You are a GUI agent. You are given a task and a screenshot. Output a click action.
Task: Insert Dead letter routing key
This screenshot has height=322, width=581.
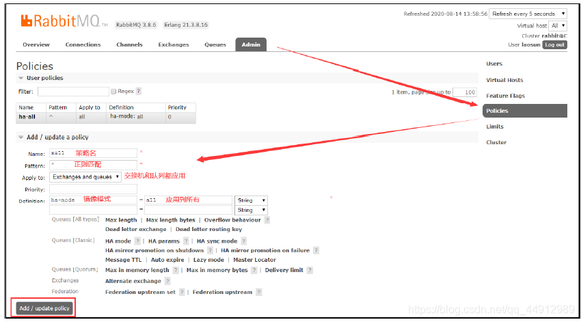tap(208, 229)
